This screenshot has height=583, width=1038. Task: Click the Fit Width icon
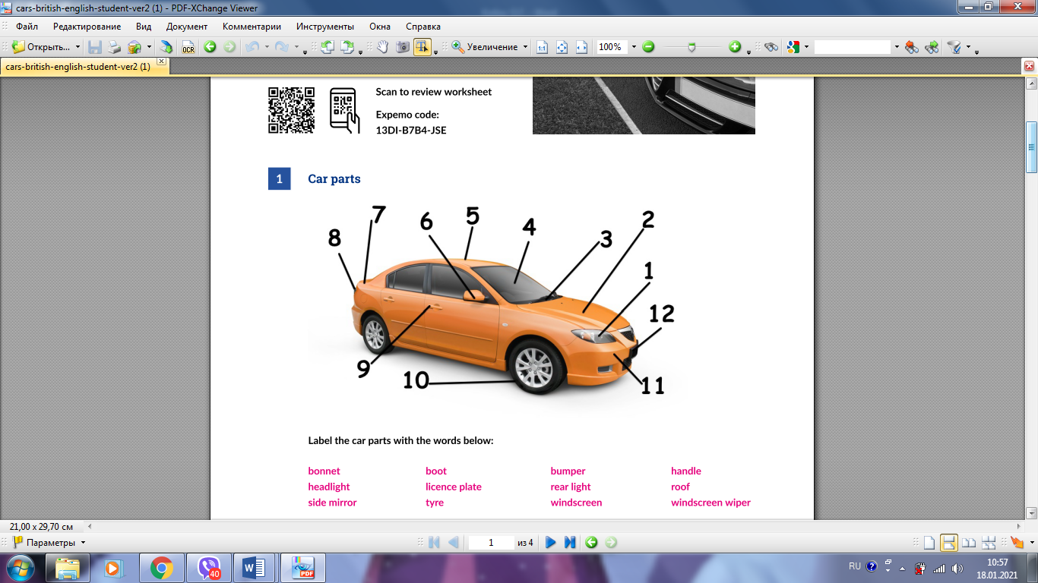582,47
